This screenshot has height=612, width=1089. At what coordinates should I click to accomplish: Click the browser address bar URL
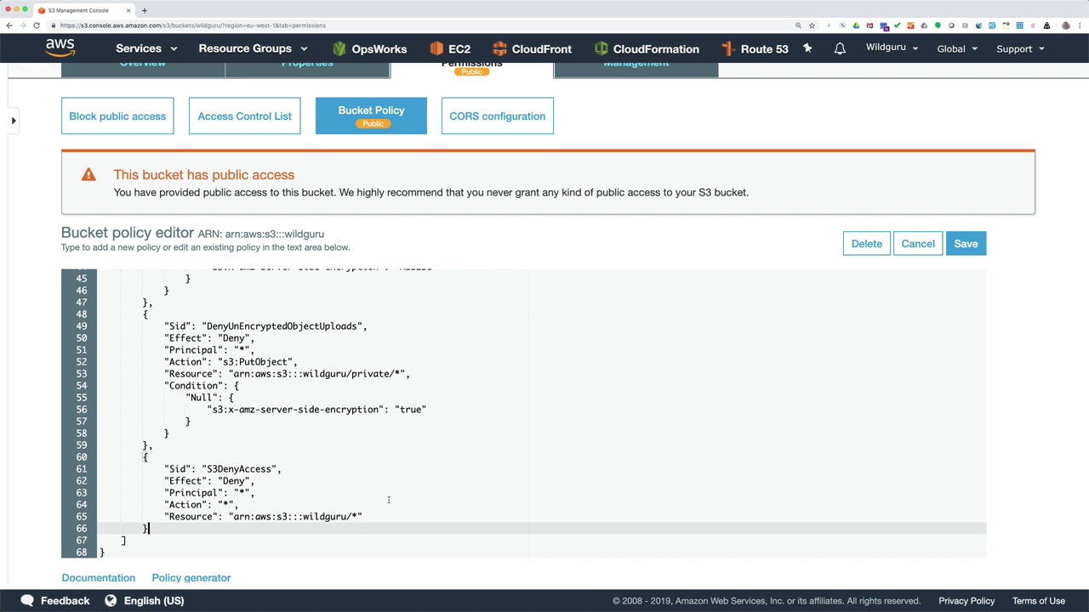coord(193,25)
